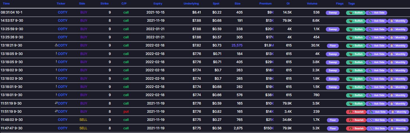Select the Bearish tag in the 11:48:02 row
410x133 pixels.
pyautogui.click(x=356, y=120)
